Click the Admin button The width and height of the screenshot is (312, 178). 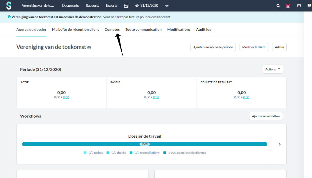[x=279, y=47]
